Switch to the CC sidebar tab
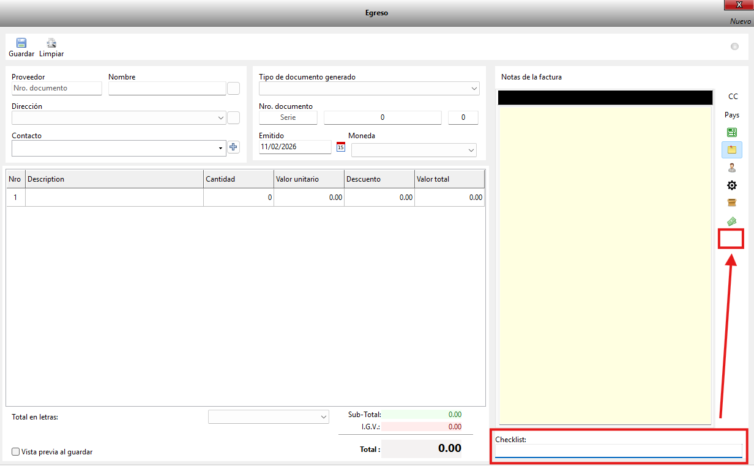 tap(732, 97)
